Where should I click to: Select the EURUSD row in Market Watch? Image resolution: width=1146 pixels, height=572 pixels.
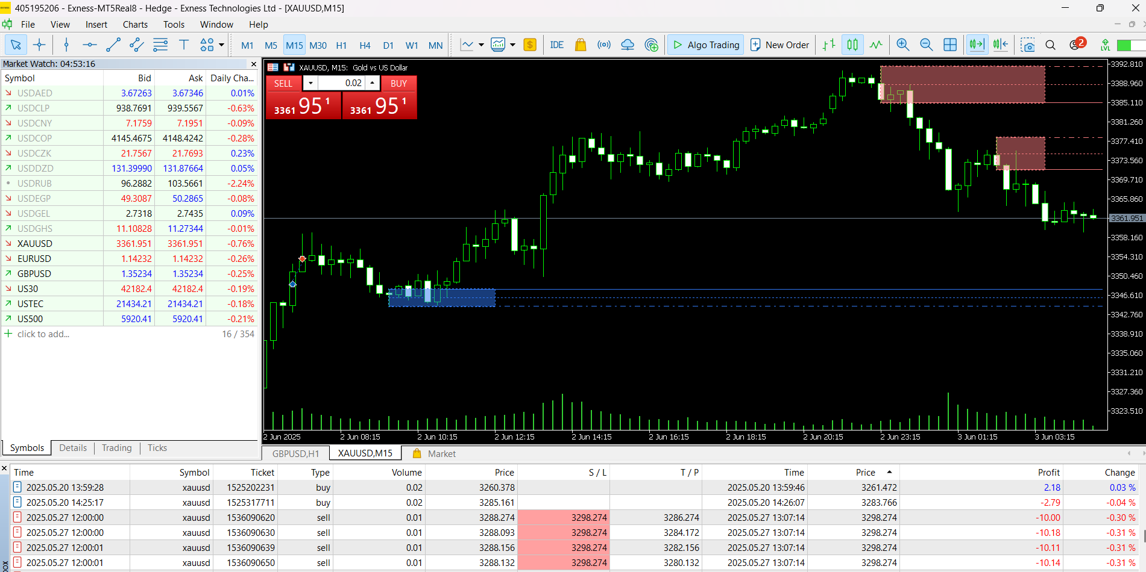(x=130, y=259)
